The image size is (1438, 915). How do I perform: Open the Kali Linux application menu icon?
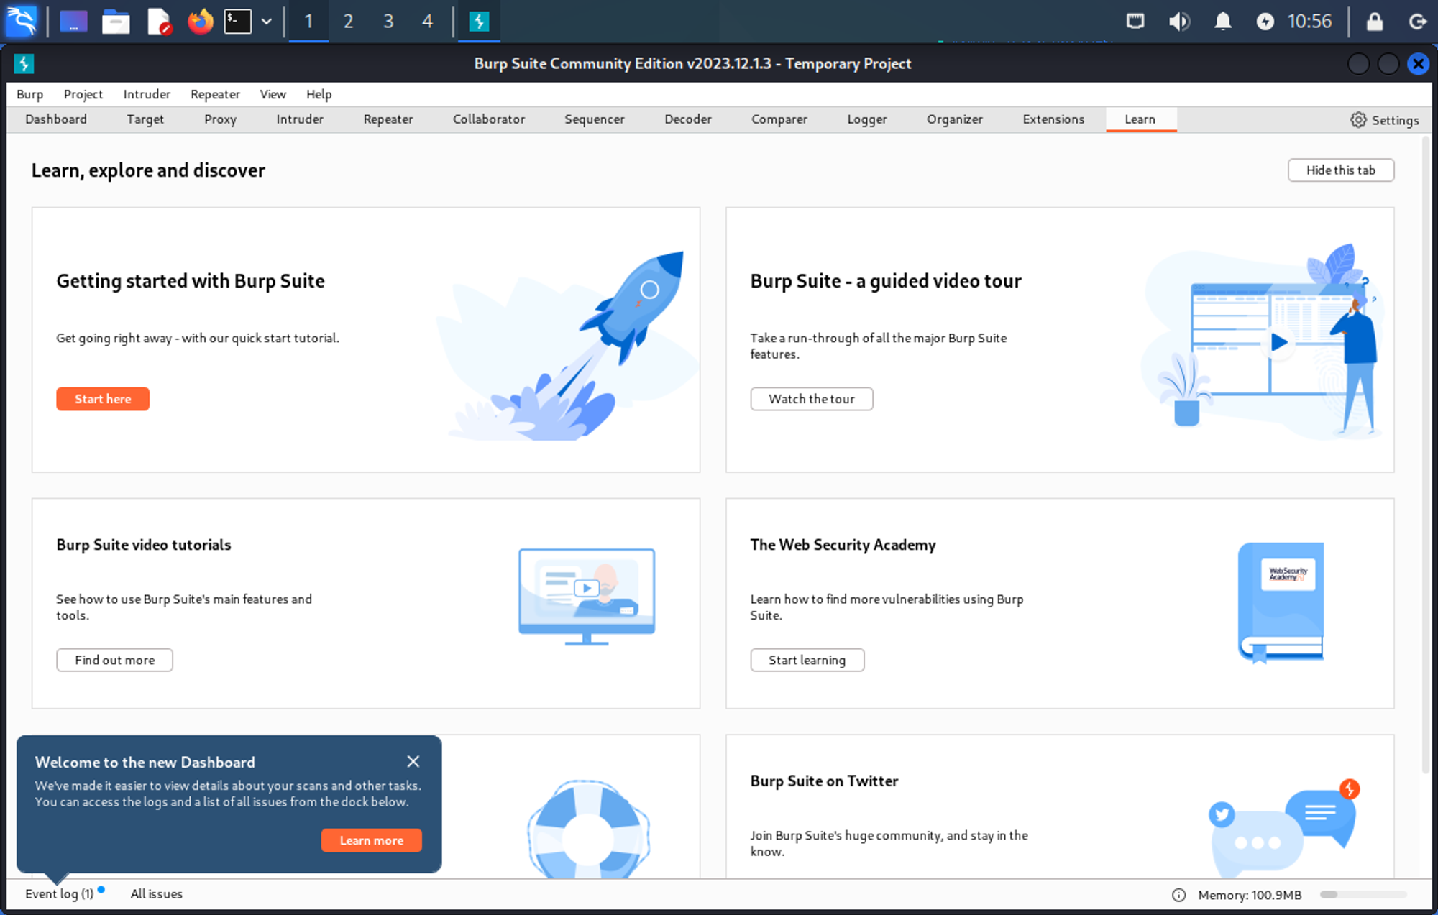[21, 21]
